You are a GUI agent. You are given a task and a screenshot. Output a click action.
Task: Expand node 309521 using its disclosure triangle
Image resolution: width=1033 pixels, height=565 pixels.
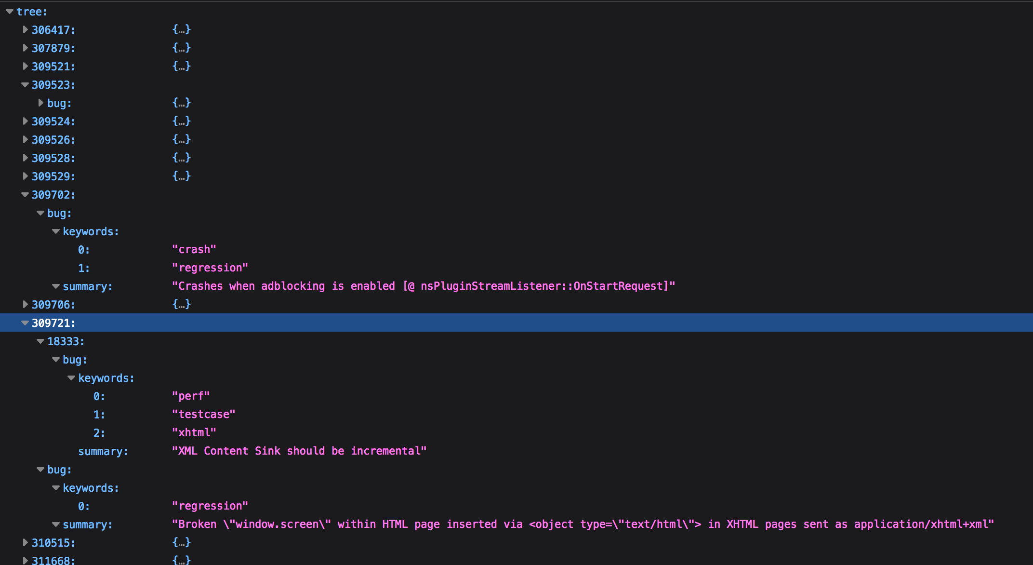[25, 66]
